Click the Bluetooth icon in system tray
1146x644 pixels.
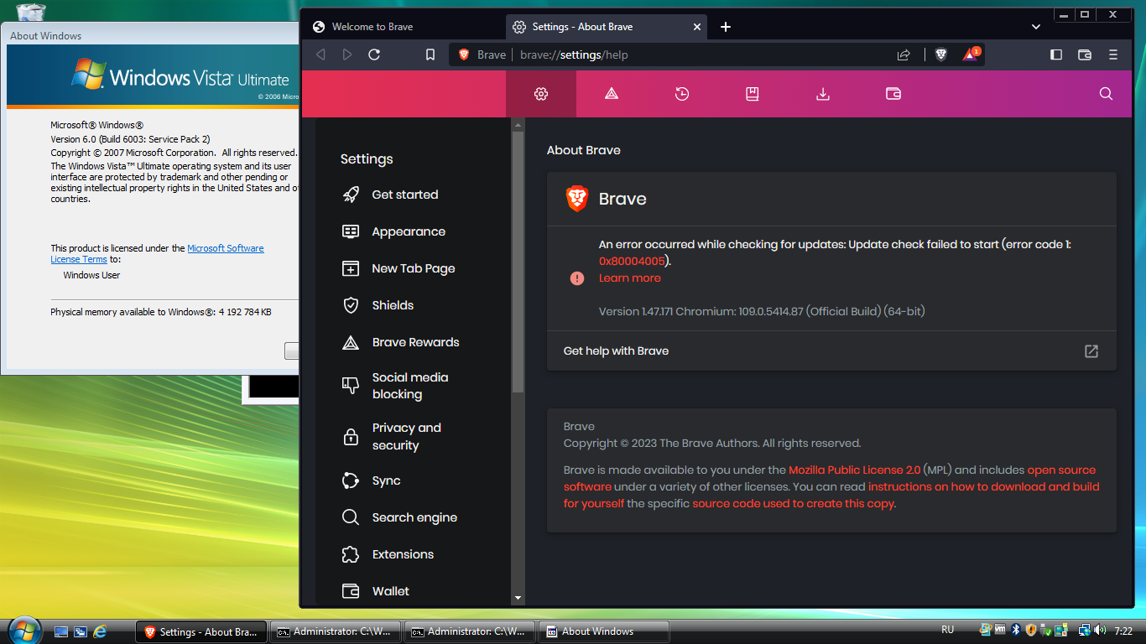click(1014, 631)
